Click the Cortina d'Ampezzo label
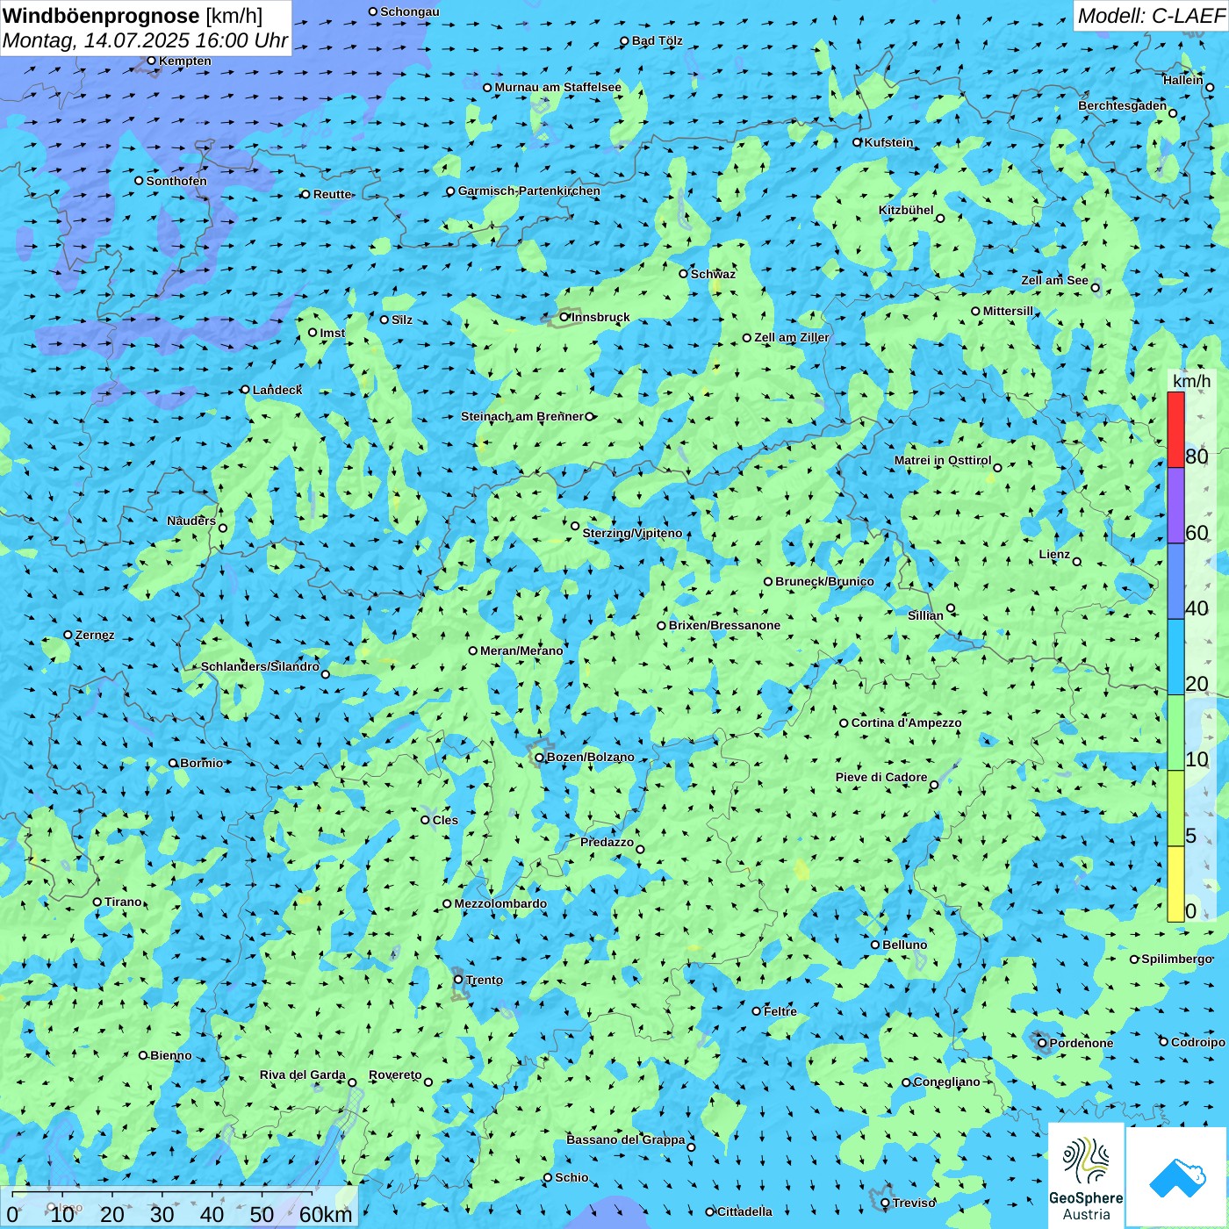This screenshot has height=1229, width=1229. point(906,722)
